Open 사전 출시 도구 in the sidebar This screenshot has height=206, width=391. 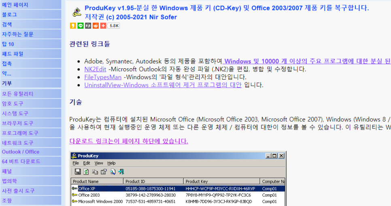(30, 191)
